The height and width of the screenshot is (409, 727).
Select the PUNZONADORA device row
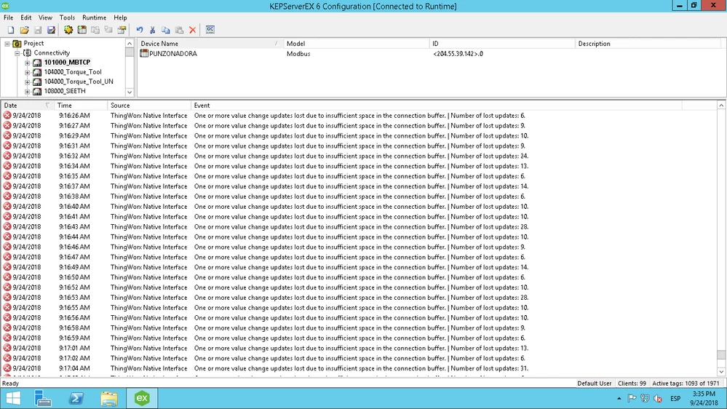[x=429, y=54]
